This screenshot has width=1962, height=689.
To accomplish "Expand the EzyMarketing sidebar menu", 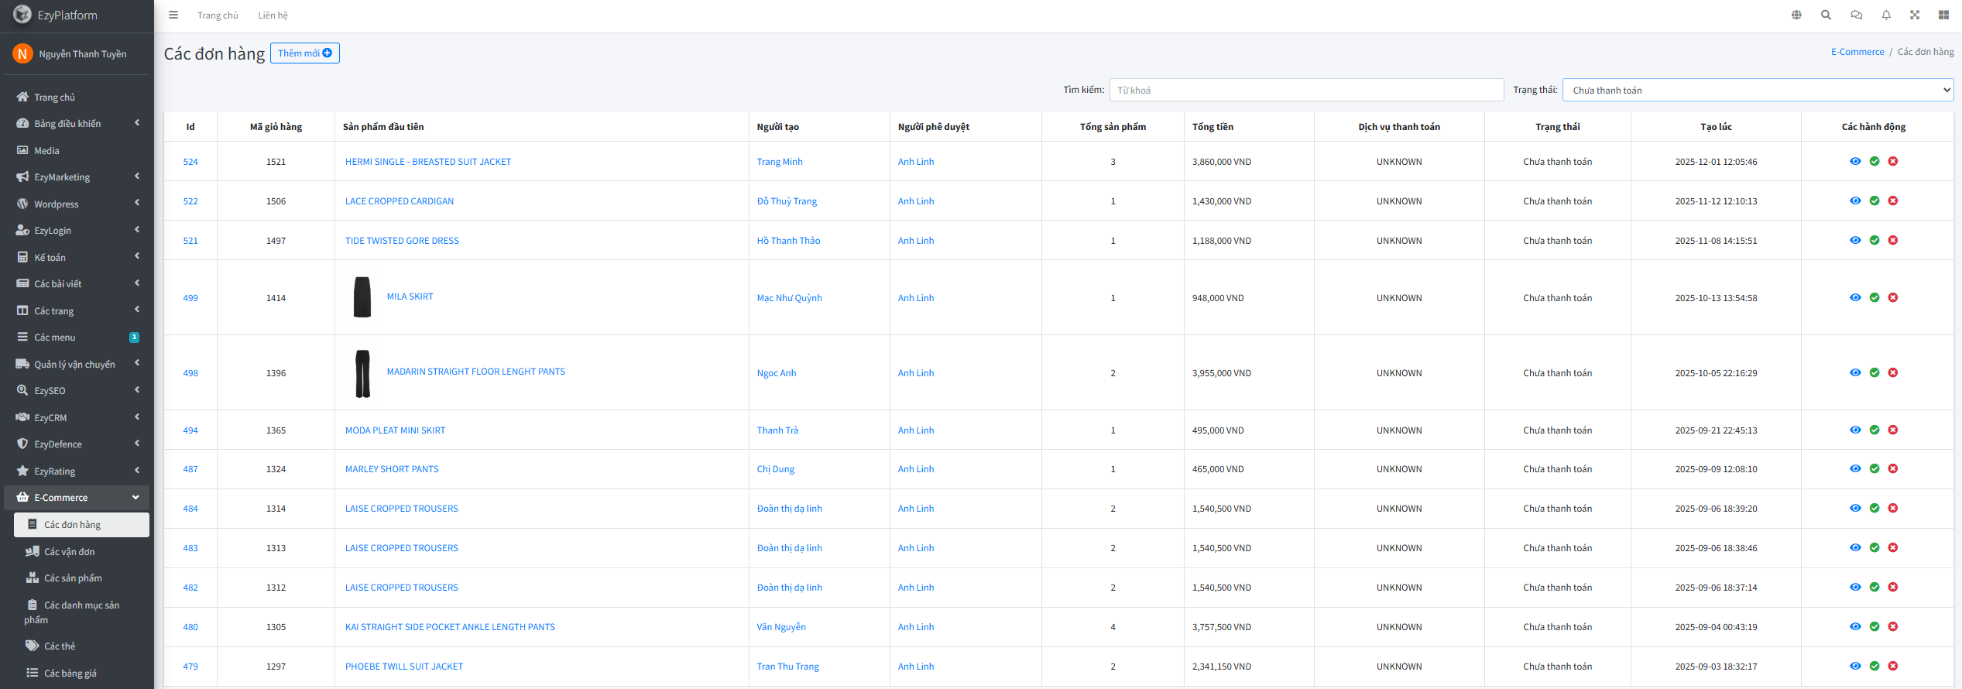I will pos(77,177).
